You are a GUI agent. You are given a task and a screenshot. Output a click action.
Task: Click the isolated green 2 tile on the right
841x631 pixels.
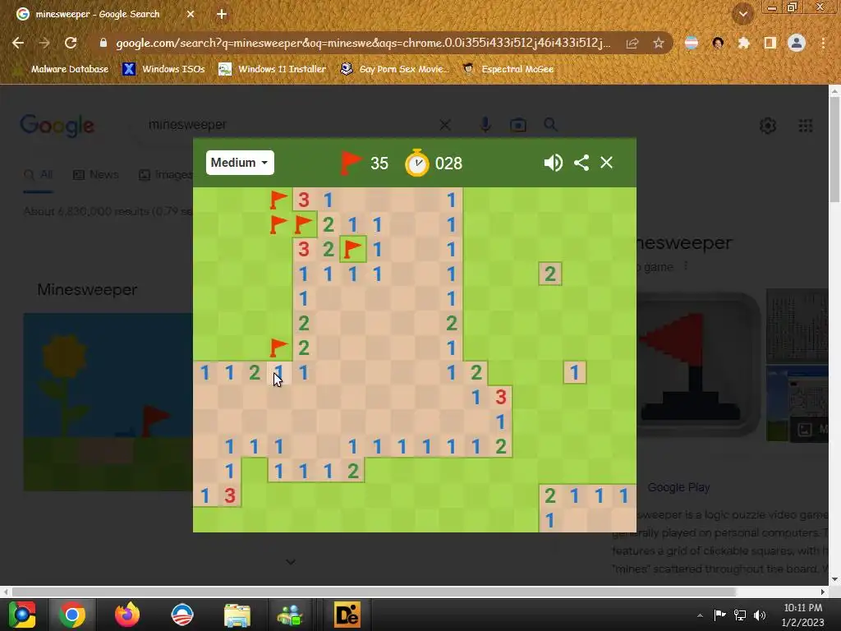click(550, 274)
